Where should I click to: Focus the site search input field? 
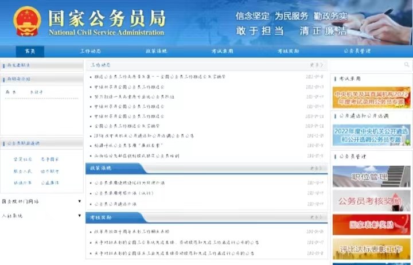(x=368, y=65)
